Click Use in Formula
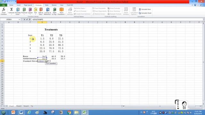 [80, 11]
